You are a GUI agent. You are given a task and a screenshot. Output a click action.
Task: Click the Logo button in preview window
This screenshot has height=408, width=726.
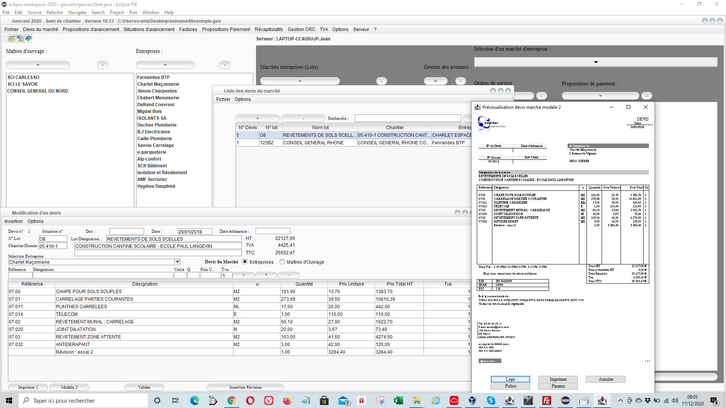coord(510,379)
